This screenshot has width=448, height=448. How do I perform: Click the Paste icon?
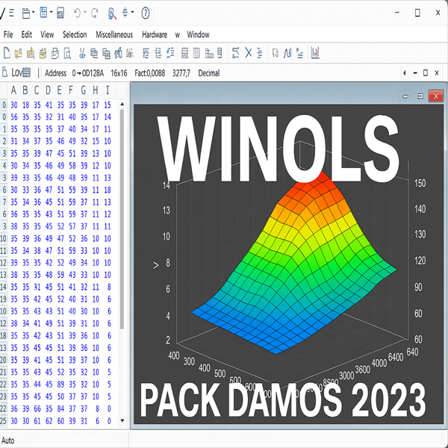point(106,54)
